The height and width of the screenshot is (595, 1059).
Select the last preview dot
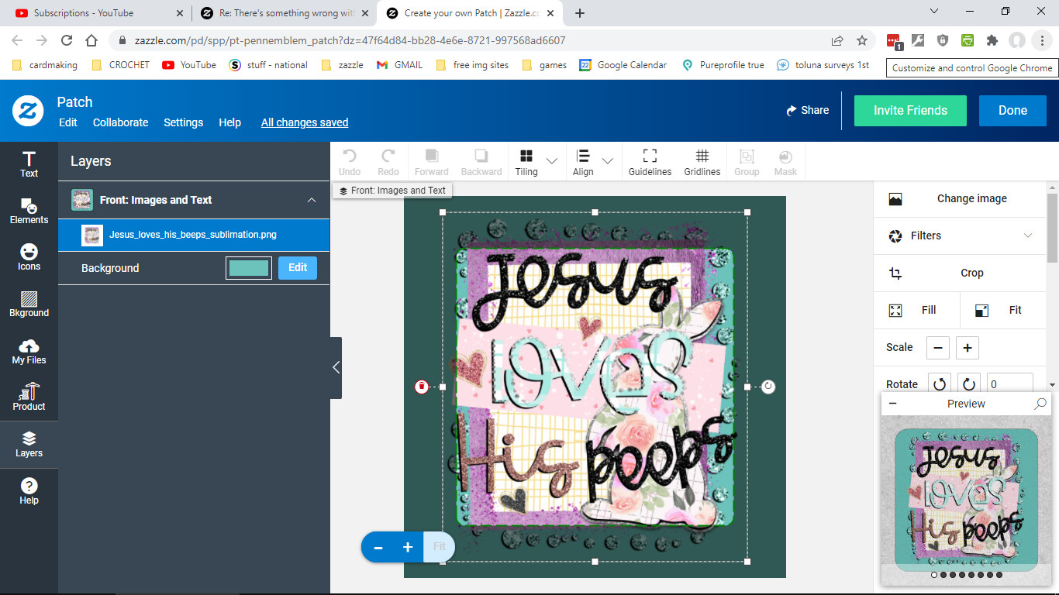click(x=999, y=575)
